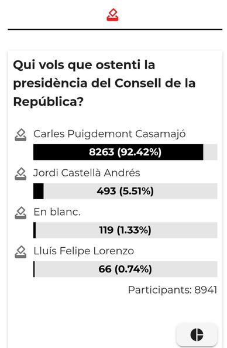Click the 8263 (92.42%) result bar
The width and height of the screenshot is (227, 348).
(x=125, y=152)
